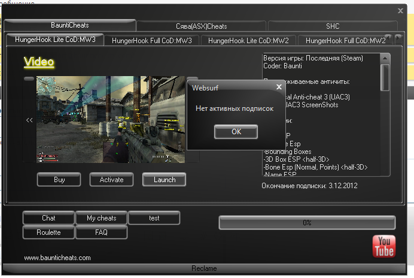Click the 'Coder: Baunti' text line
The height and width of the screenshot is (278, 414).
[282, 66]
